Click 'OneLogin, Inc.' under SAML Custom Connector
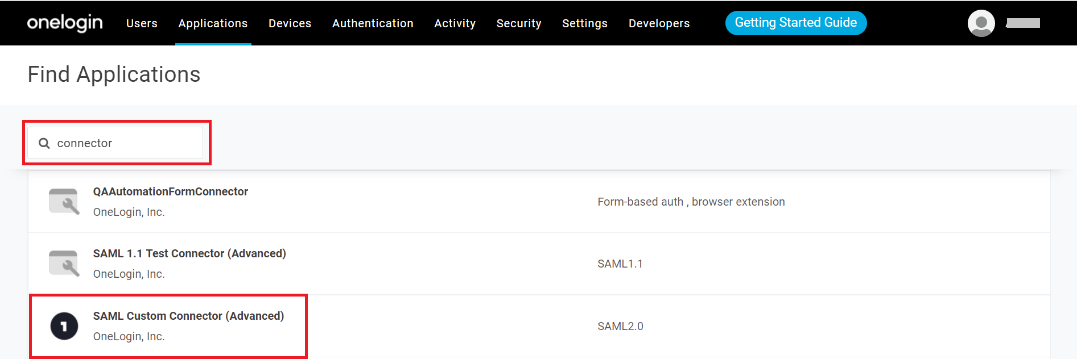1077x359 pixels. 129,336
